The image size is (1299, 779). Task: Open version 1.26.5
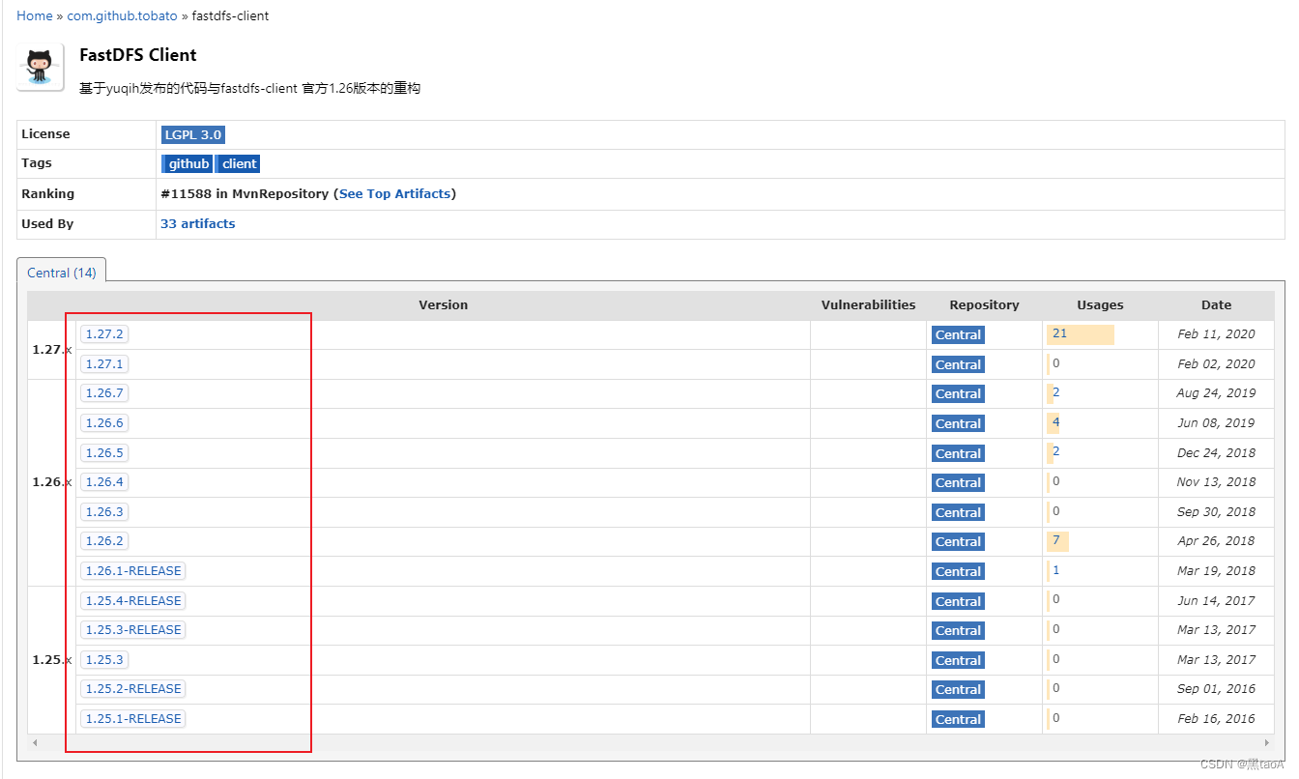pyautogui.click(x=104, y=452)
